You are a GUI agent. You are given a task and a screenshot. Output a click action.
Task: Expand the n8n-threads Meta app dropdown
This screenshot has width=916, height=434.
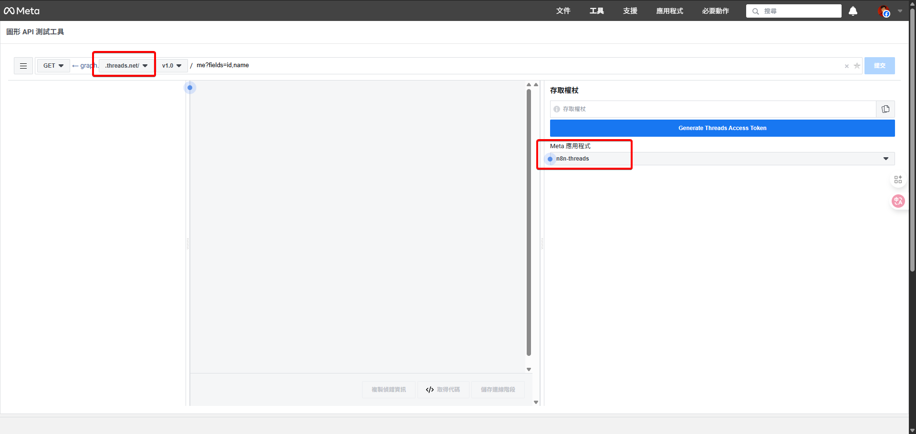coord(885,158)
